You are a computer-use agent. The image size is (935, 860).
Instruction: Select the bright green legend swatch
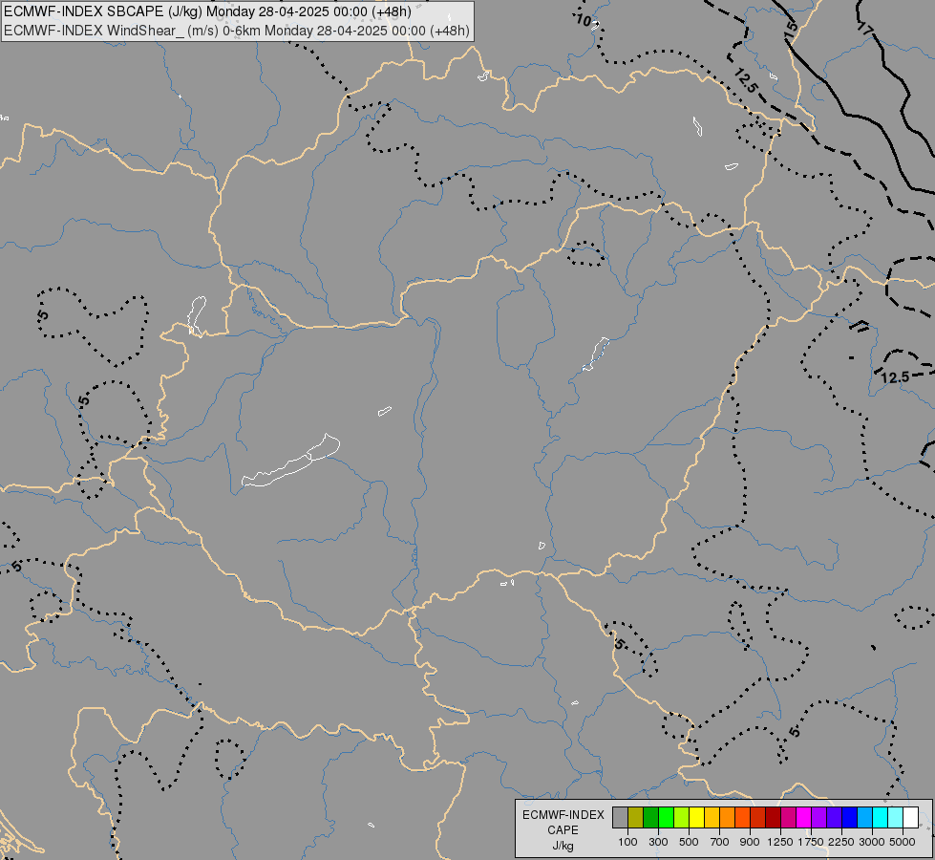[x=666, y=817]
